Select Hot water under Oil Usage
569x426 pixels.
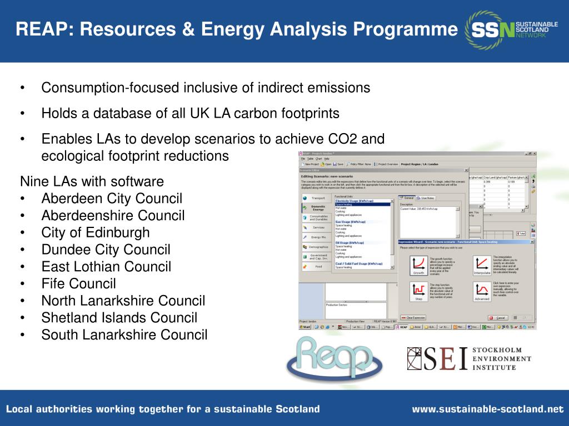362,250
